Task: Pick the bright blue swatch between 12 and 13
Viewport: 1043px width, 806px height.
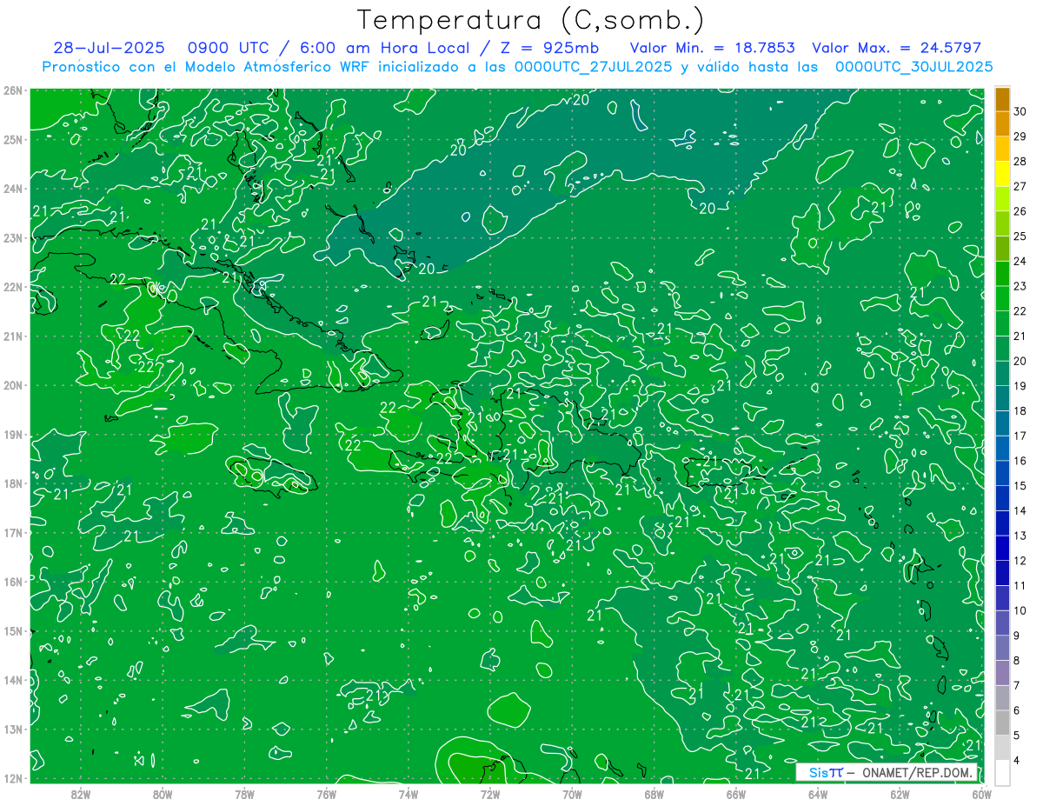Action: coord(1002,548)
